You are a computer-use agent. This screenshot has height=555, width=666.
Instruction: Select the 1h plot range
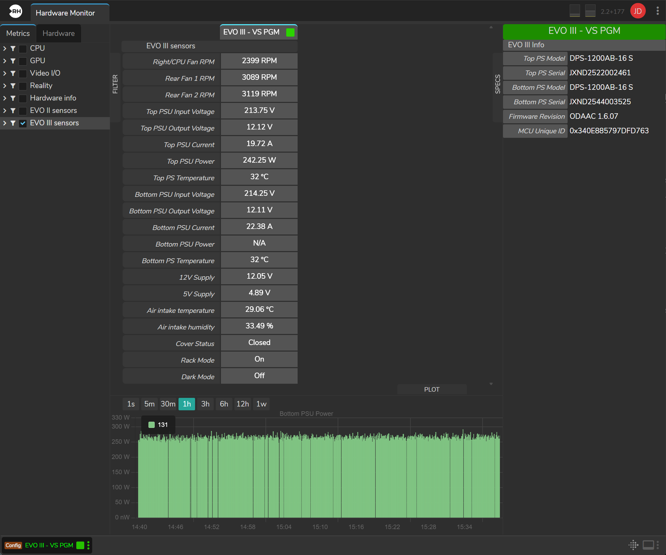[x=187, y=404]
